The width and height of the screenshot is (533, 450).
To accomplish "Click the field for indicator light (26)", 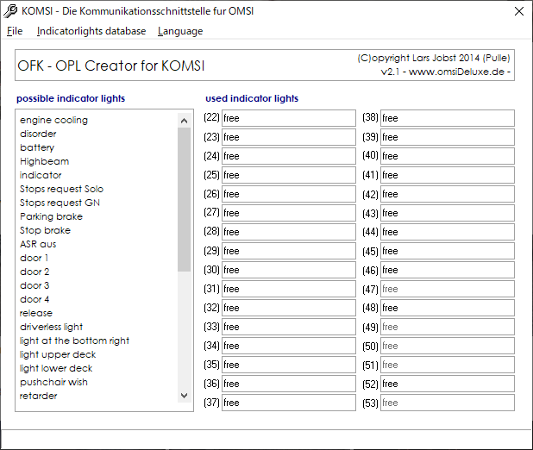I will pyautogui.click(x=289, y=194).
